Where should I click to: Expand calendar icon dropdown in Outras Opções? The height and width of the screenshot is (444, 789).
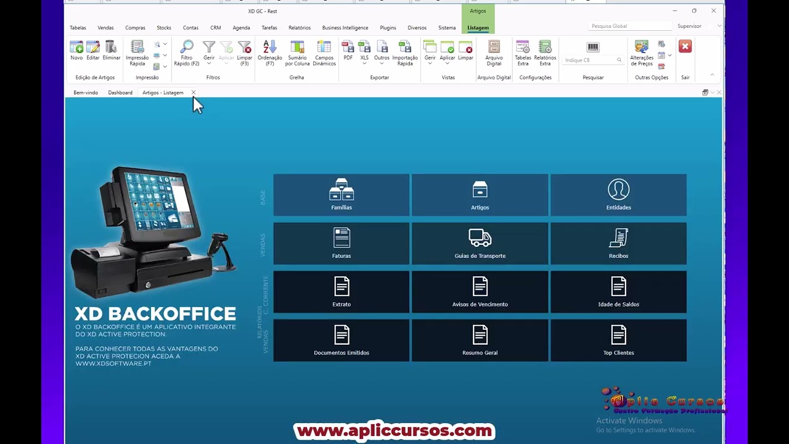670,55
